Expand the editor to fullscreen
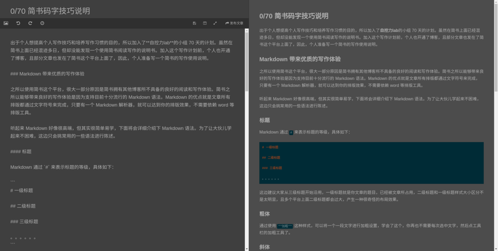Image resolution: width=498 pixels, height=251 pixels. pyautogui.click(x=215, y=23)
